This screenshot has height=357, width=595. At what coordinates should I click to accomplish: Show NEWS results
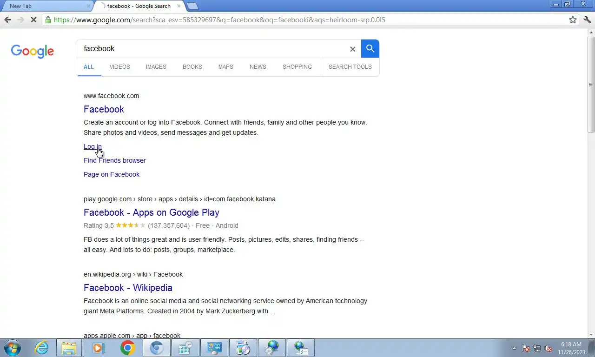coord(258,67)
